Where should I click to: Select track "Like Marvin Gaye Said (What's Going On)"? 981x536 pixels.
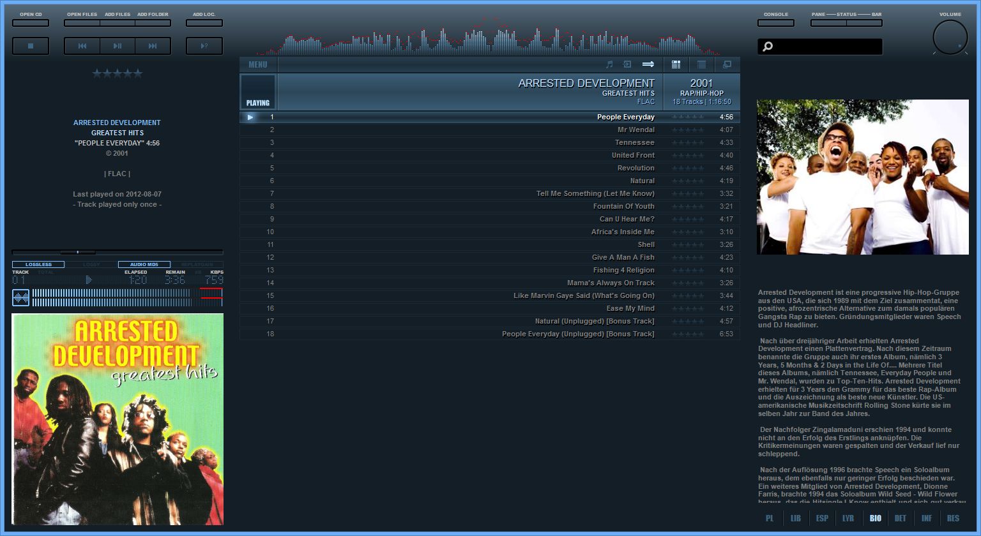(490, 296)
